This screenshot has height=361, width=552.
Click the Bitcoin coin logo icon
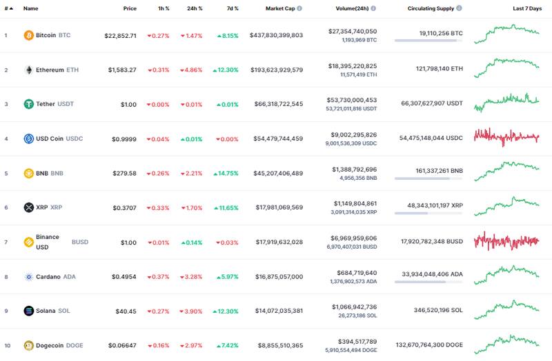pos(29,35)
